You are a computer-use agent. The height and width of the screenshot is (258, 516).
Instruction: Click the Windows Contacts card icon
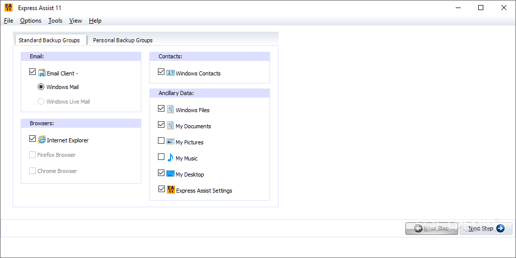coord(170,73)
